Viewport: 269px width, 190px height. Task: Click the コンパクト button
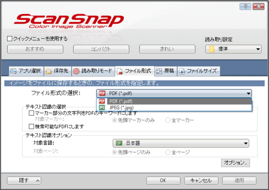[x=101, y=49]
